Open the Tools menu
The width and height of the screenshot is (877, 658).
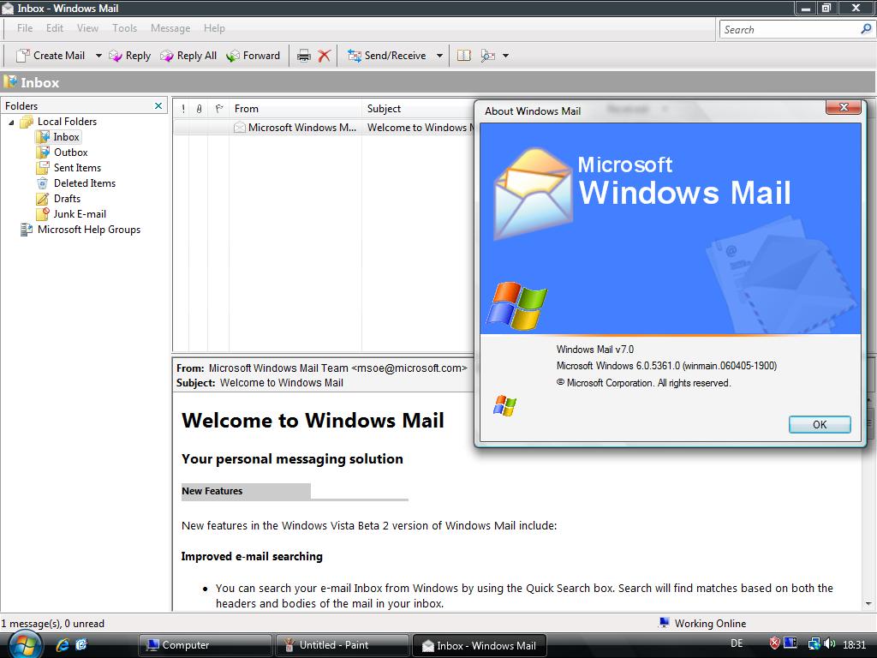click(124, 28)
